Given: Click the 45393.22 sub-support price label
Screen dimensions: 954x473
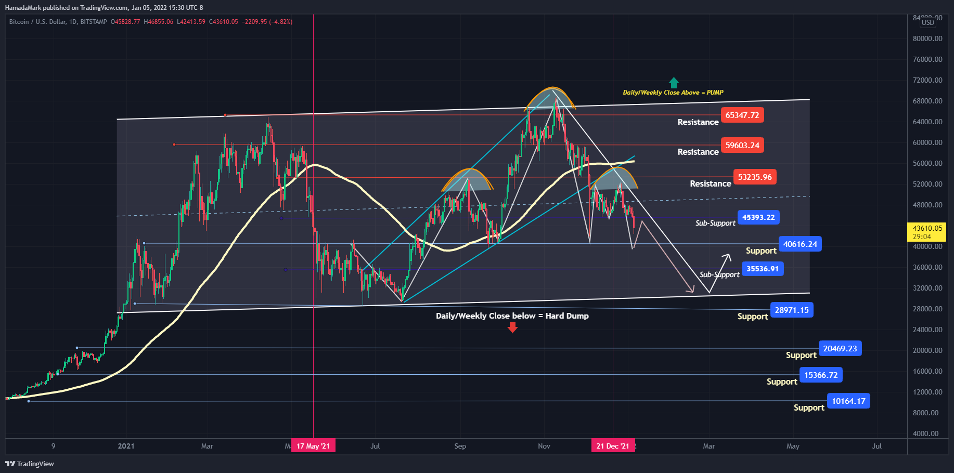Looking at the screenshot, I should click(758, 217).
